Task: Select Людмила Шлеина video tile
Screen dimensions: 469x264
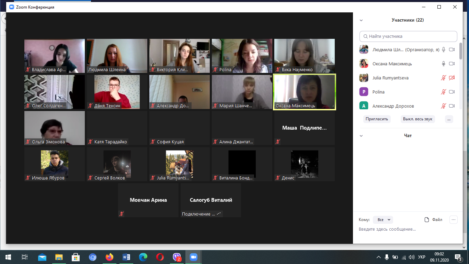Action: pos(117,56)
